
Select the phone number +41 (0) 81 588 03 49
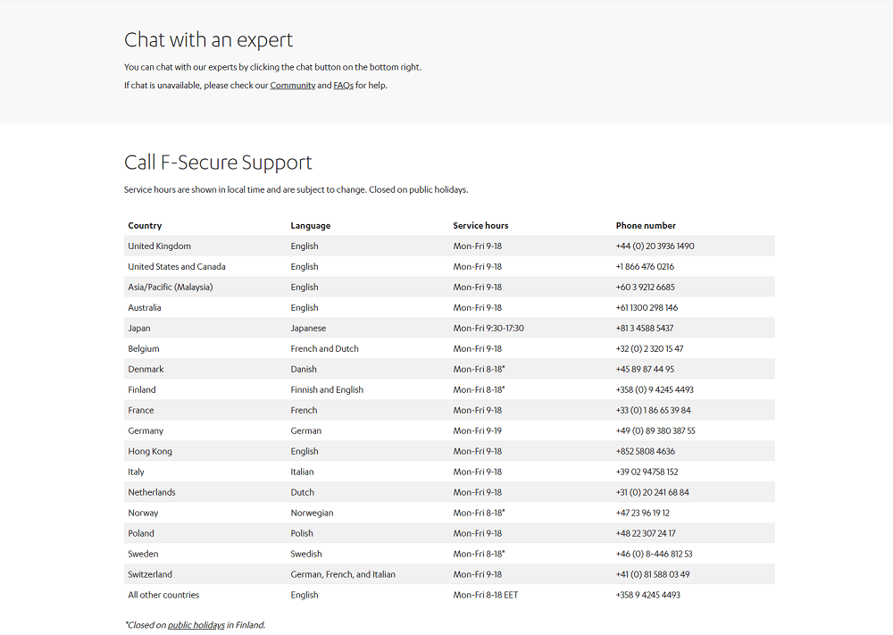click(x=653, y=574)
